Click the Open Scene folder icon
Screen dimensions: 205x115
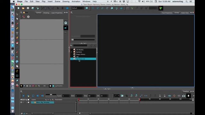[x=23, y=8]
